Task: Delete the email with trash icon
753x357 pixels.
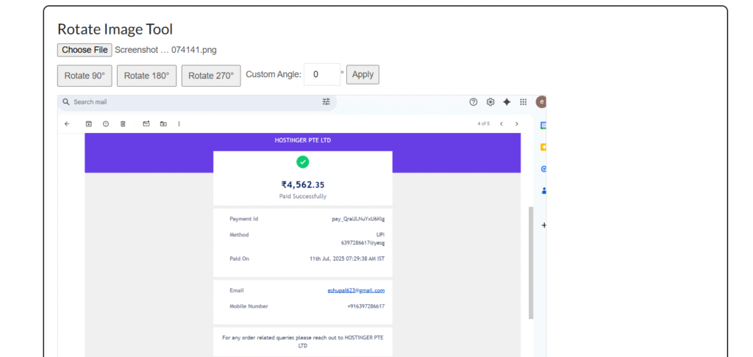Action: click(123, 123)
